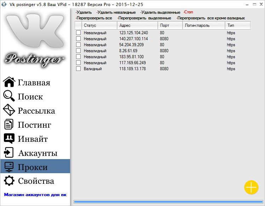Tick checkbox for proxy 140.207.100.114
This screenshot has height=206, width=265.
pyautogui.click(x=78, y=38)
